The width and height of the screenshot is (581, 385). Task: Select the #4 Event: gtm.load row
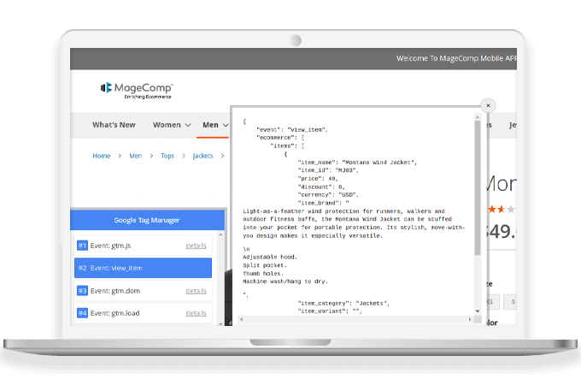pyautogui.click(x=143, y=313)
